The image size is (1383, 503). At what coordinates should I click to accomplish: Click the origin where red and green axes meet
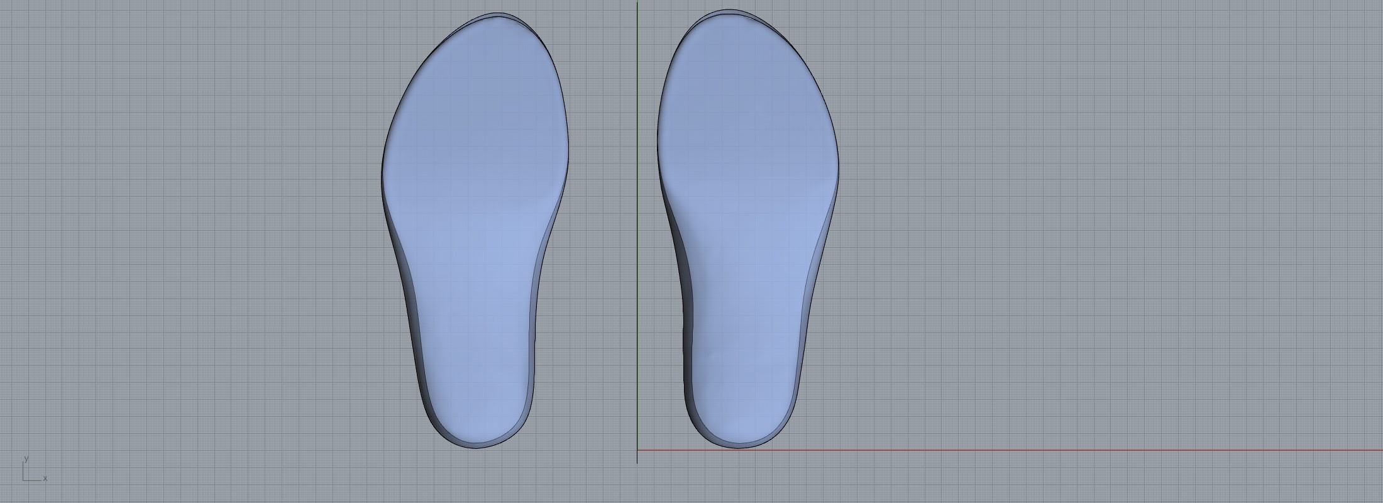point(637,450)
